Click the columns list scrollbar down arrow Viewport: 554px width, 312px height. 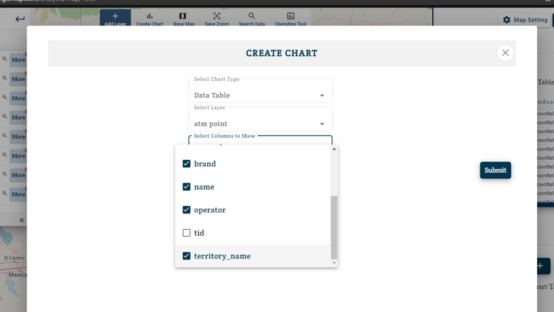(x=334, y=263)
